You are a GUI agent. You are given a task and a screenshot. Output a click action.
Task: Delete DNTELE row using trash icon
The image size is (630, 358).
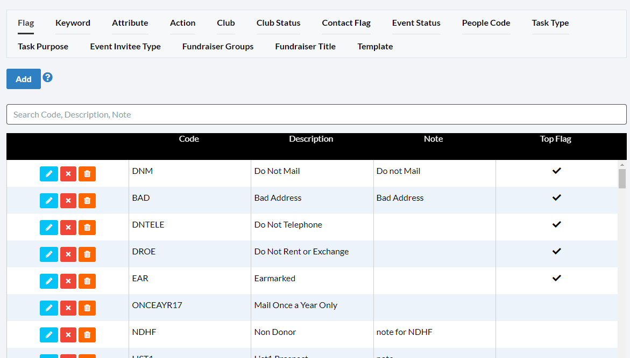(87, 228)
